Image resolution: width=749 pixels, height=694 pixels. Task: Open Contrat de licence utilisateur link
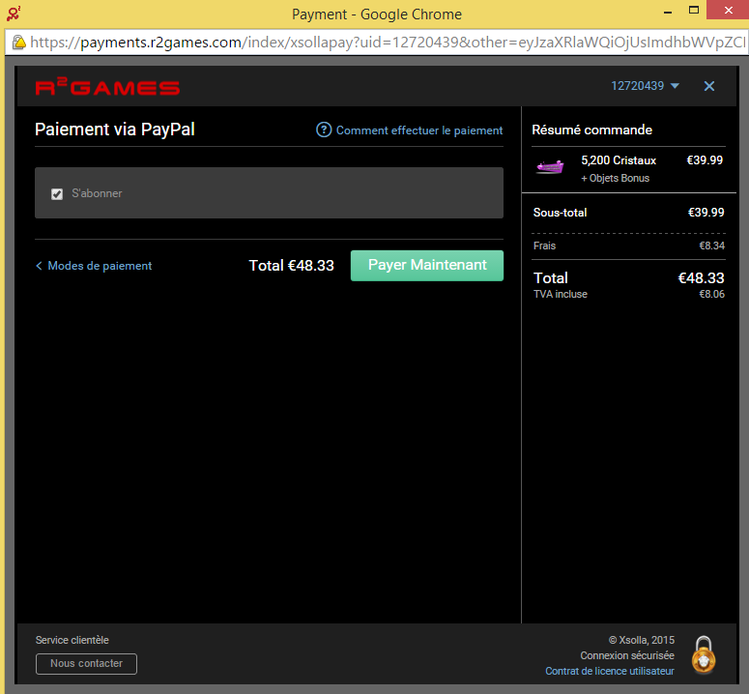point(609,671)
